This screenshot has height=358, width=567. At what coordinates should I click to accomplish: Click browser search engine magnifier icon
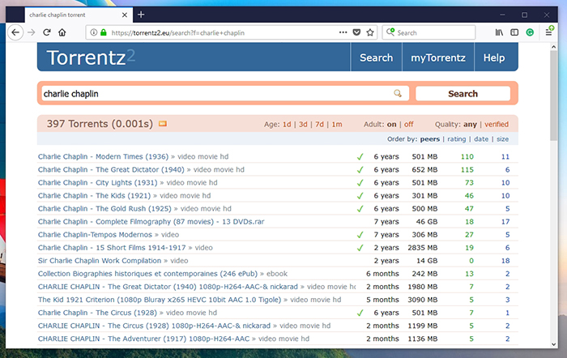tap(390, 32)
